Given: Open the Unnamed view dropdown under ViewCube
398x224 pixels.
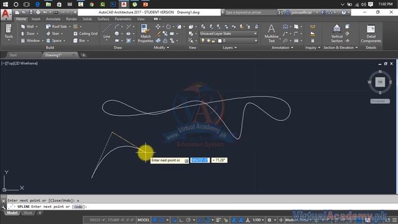Looking at the screenshot, I should [380, 101].
